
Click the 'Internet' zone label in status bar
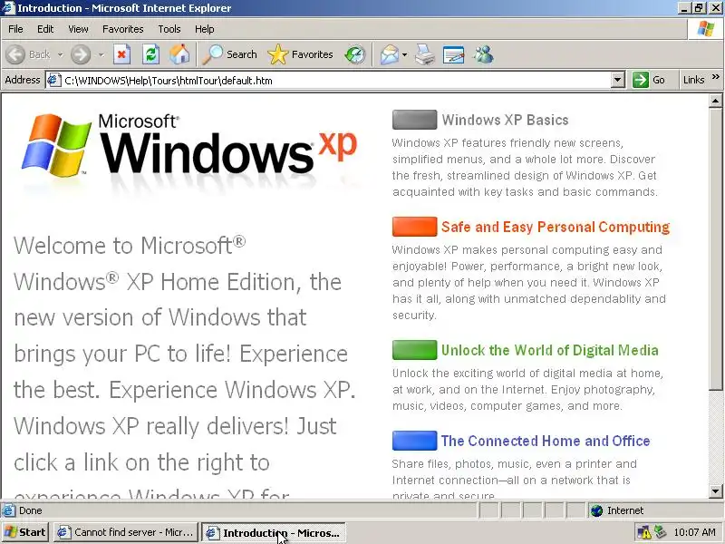coord(625,510)
